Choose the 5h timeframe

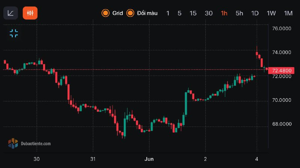click(239, 13)
